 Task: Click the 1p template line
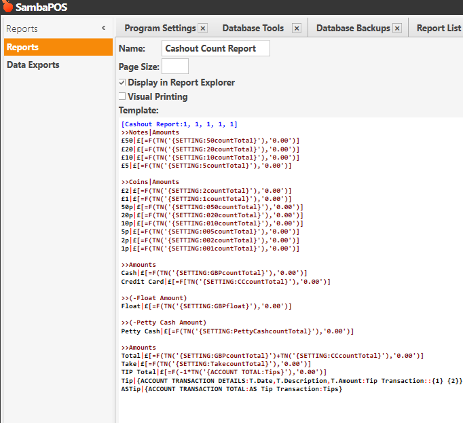(210, 249)
